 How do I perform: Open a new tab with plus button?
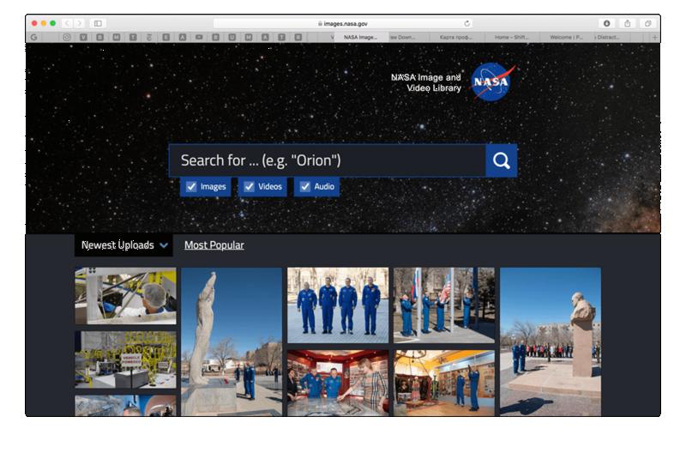pyautogui.click(x=654, y=38)
